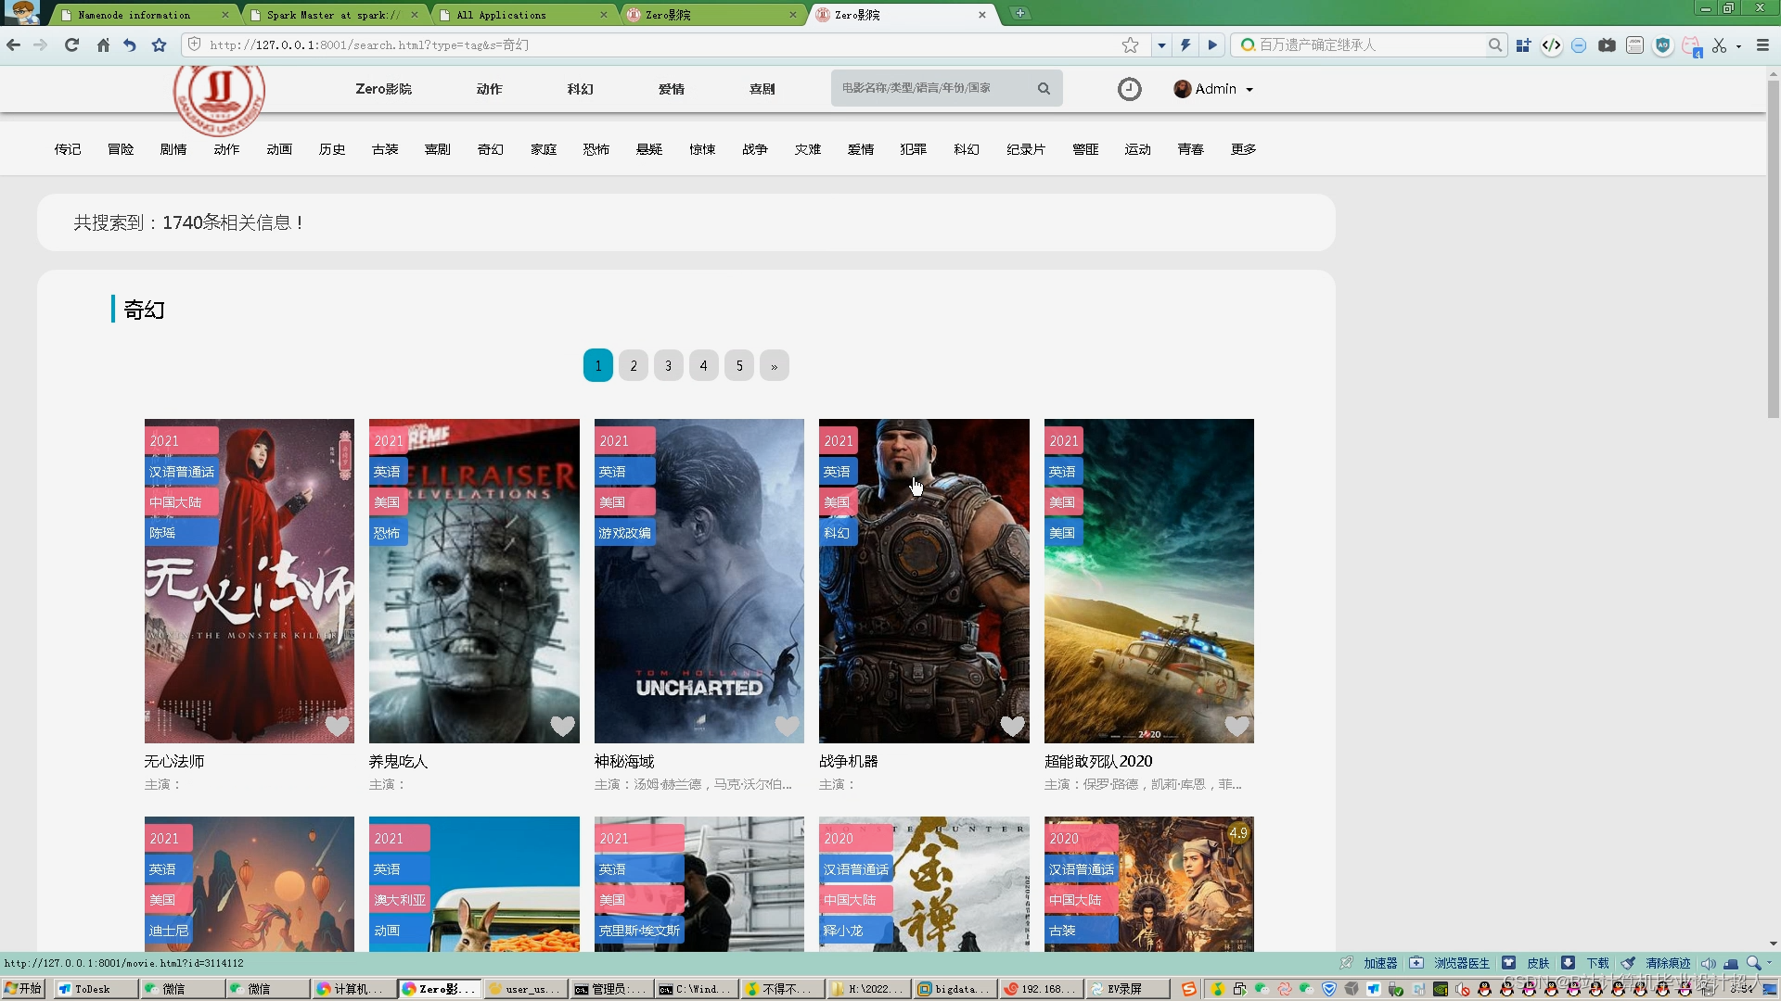
Task: Go to results page 3
Action: pos(668,365)
